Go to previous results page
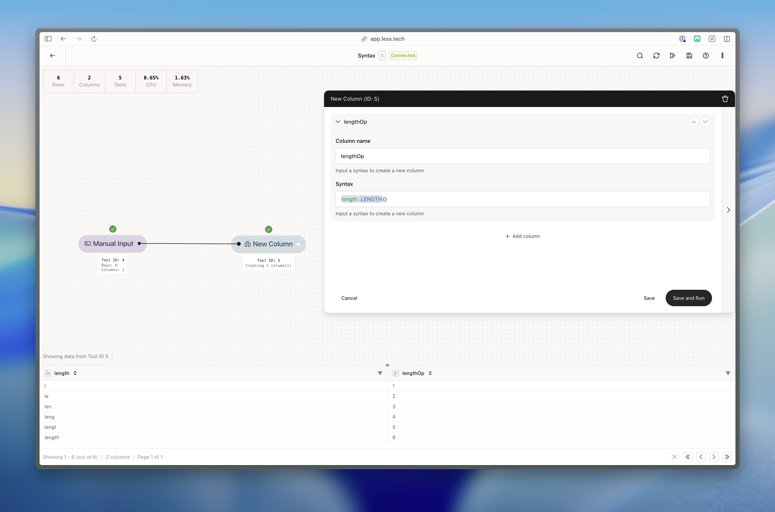The image size is (775, 512). pos(701,457)
